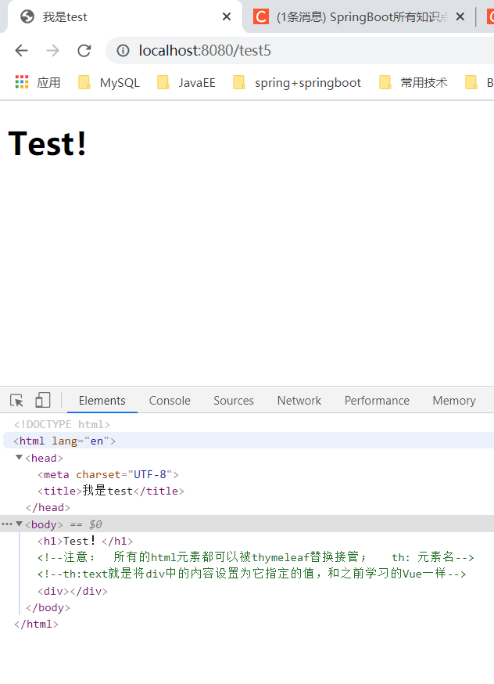Select the comment beginning with 注意

tap(256, 557)
